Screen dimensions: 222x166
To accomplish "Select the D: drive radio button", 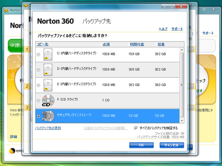I will point(38,70).
